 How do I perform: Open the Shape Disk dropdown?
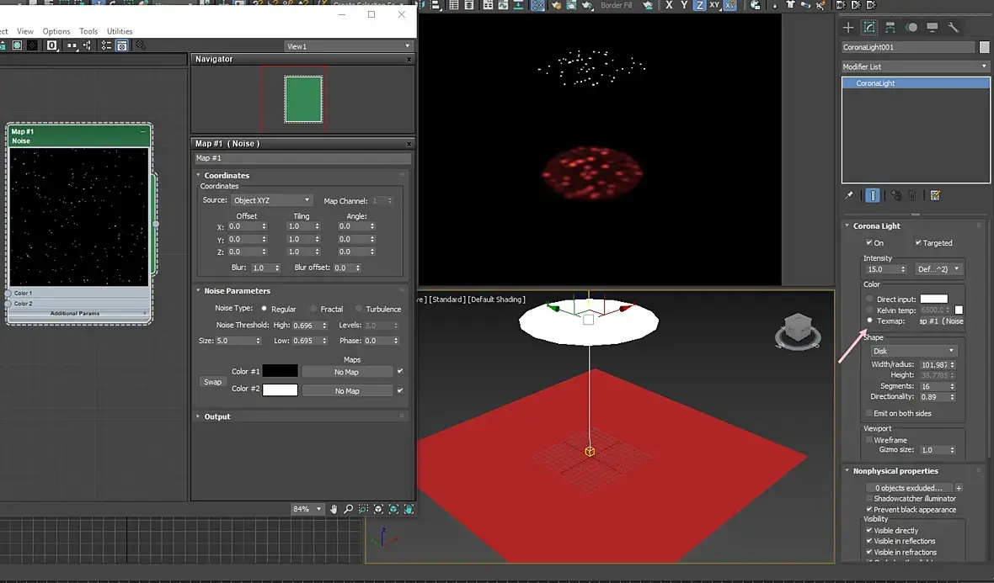(x=913, y=351)
